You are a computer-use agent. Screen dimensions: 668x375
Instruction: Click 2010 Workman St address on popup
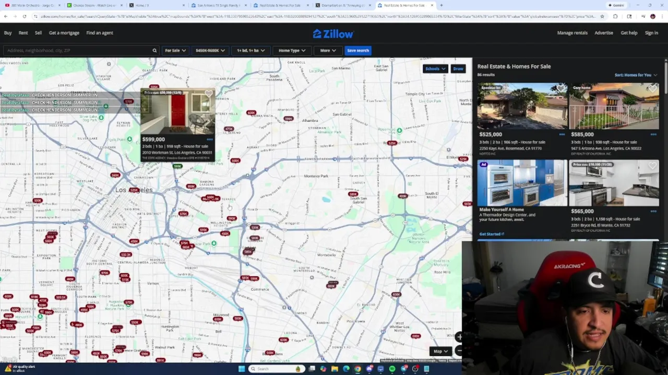coord(177,153)
